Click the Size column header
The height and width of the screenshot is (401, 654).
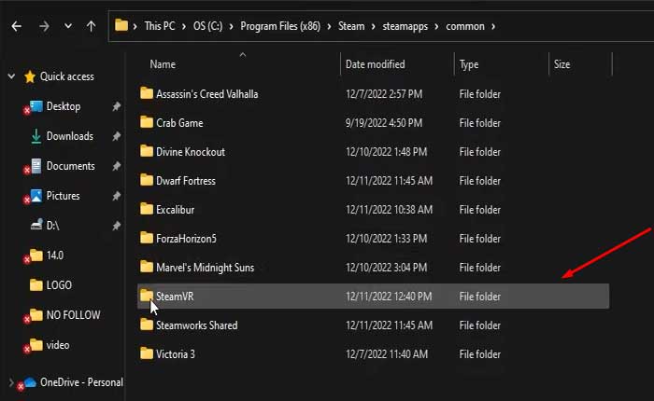[x=562, y=64]
